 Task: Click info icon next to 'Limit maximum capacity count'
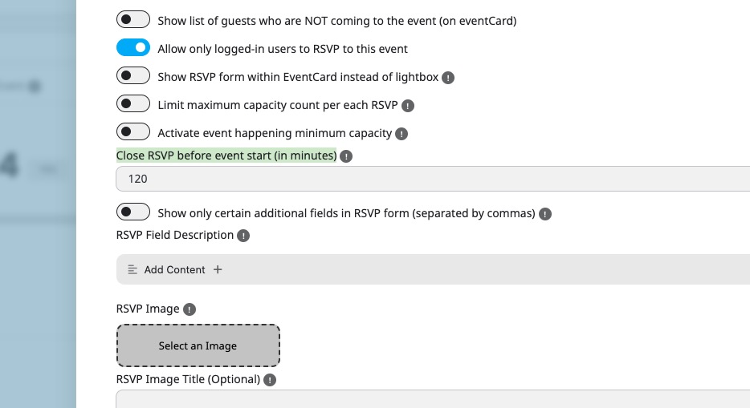(408, 106)
